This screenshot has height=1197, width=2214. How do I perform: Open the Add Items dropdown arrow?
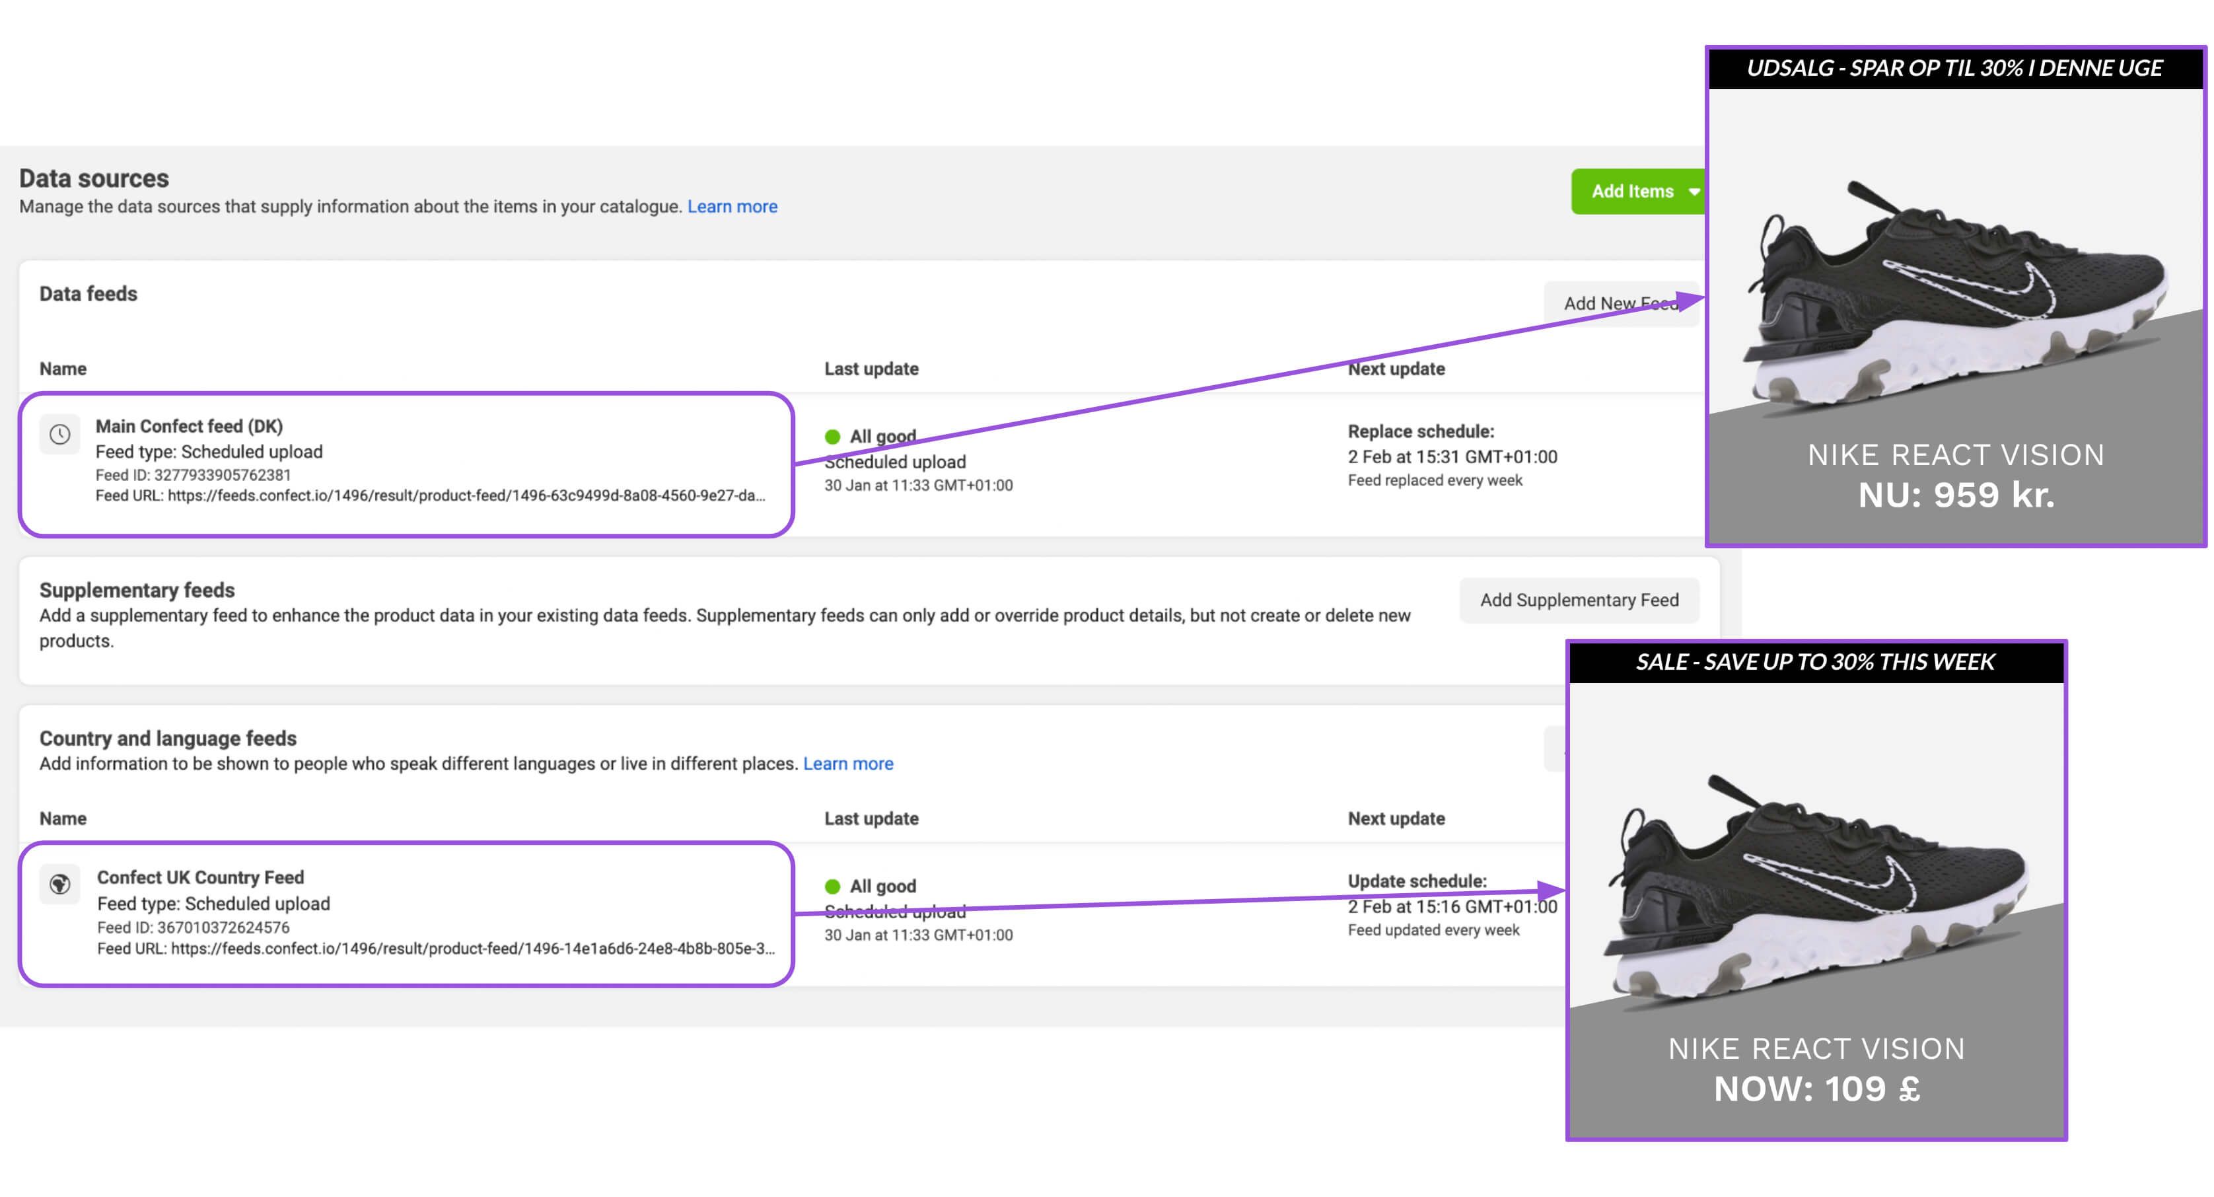(1693, 192)
